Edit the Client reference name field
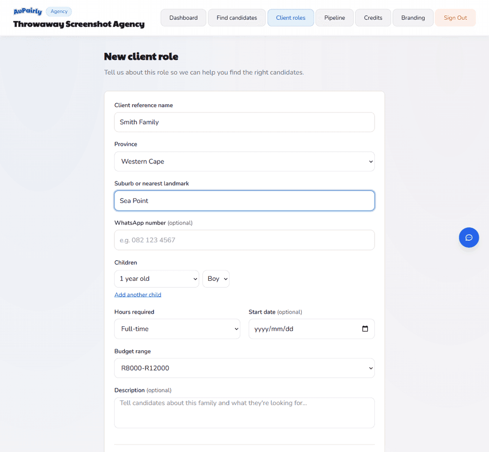The image size is (489, 452). tap(244, 122)
